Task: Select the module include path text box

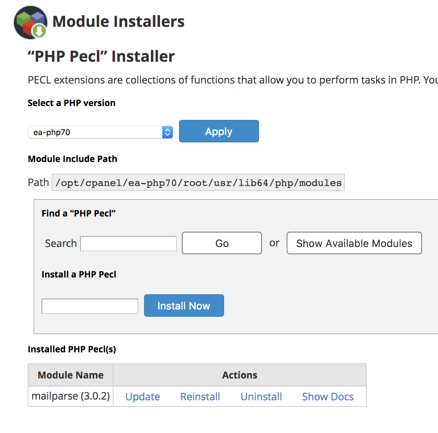Action: pyautogui.click(x=198, y=182)
